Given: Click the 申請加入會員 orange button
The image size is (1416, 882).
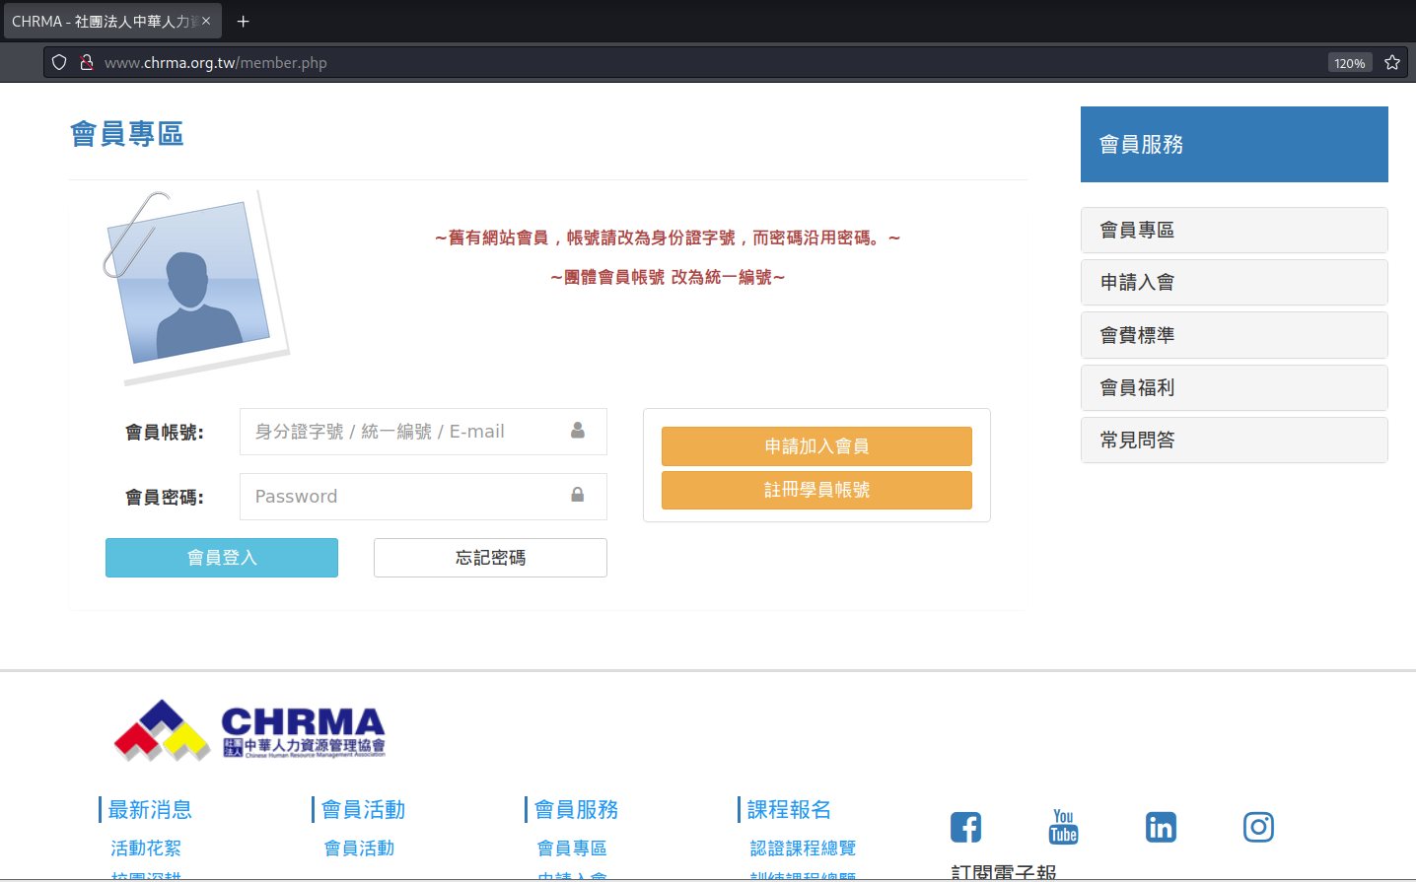Looking at the screenshot, I should [816, 446].
